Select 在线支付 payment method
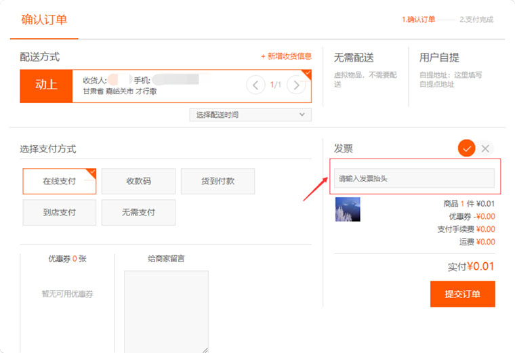The height and width of the screenshot is (353, 515). [x=59, y=182]
